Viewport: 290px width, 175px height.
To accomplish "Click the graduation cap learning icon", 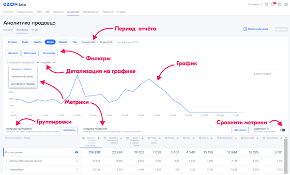I will pos(286,4).
